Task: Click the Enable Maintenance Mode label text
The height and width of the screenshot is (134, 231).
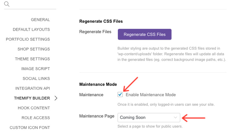Action: [151, 95]
